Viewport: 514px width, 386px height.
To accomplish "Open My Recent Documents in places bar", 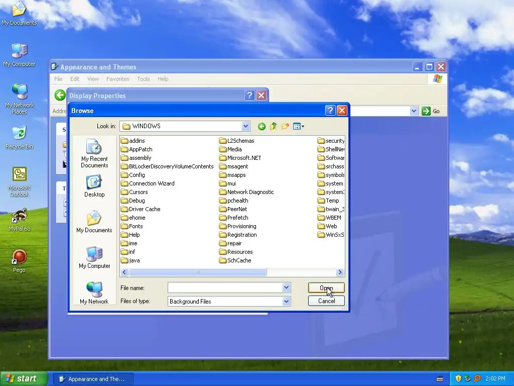I will pyautogui.click(x=94, y=153).
